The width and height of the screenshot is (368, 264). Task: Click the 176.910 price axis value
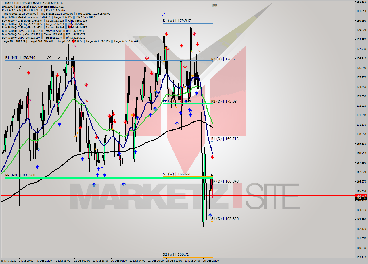(361, 59)
